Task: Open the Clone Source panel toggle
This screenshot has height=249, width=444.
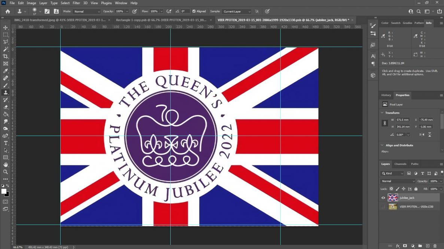Action: (56, 11)
